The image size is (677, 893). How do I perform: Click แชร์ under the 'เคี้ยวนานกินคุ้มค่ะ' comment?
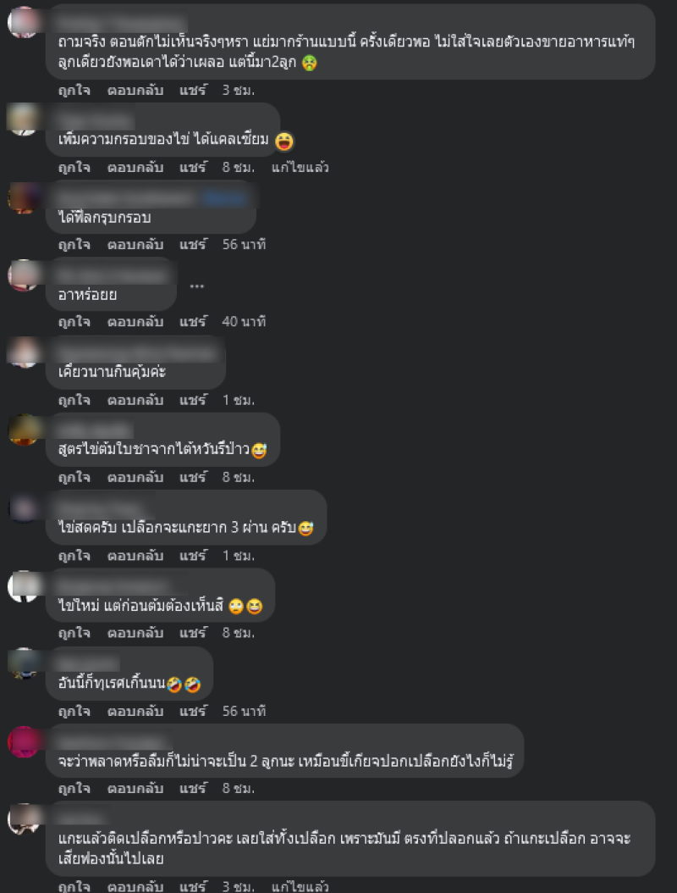pos(193,400)
